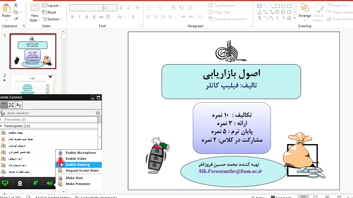Choose Enable Microphone from the context menu

point(81,153)
